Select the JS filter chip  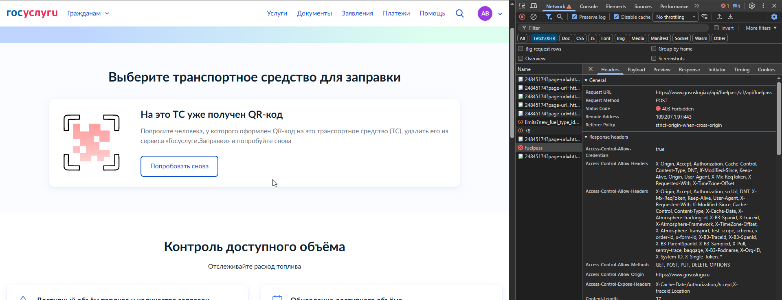point(593,38)
